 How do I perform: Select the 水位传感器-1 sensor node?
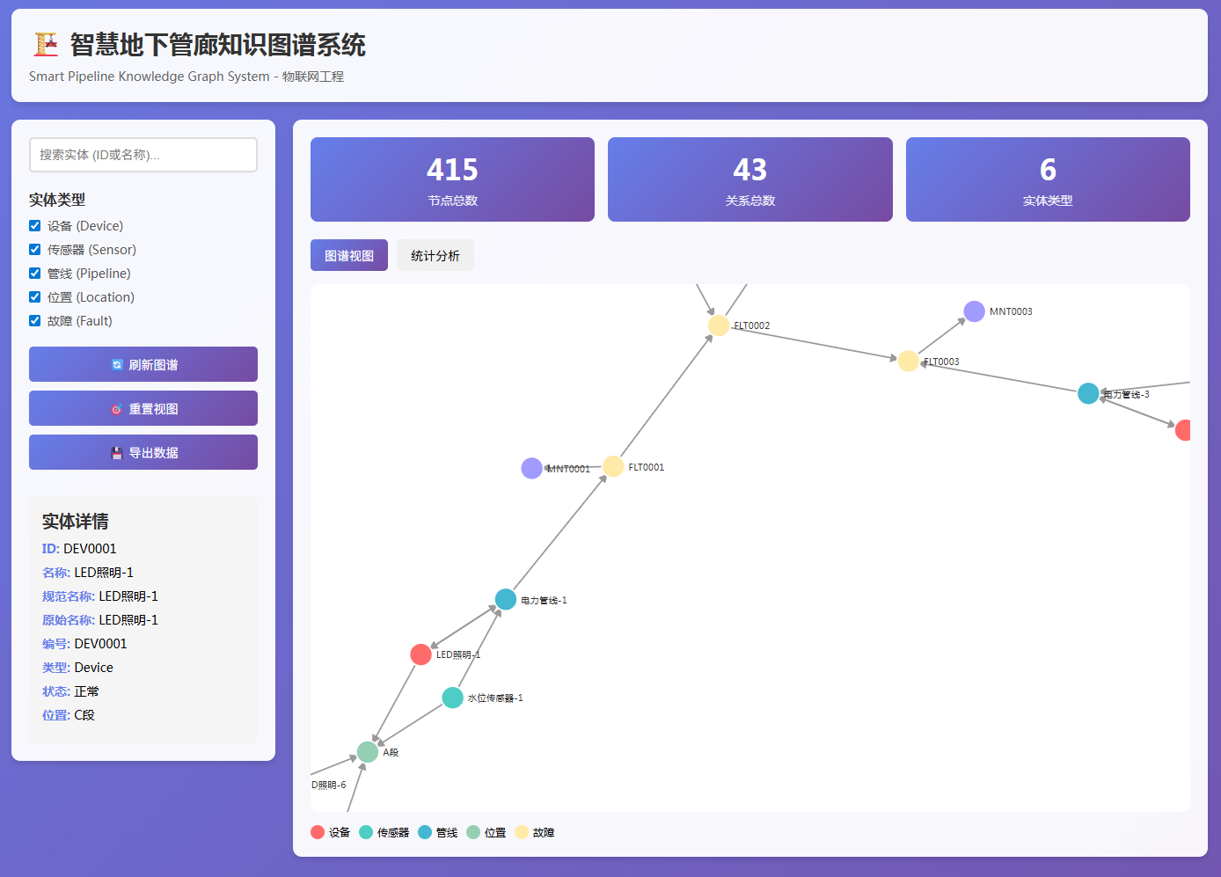(x=452, y=698)
